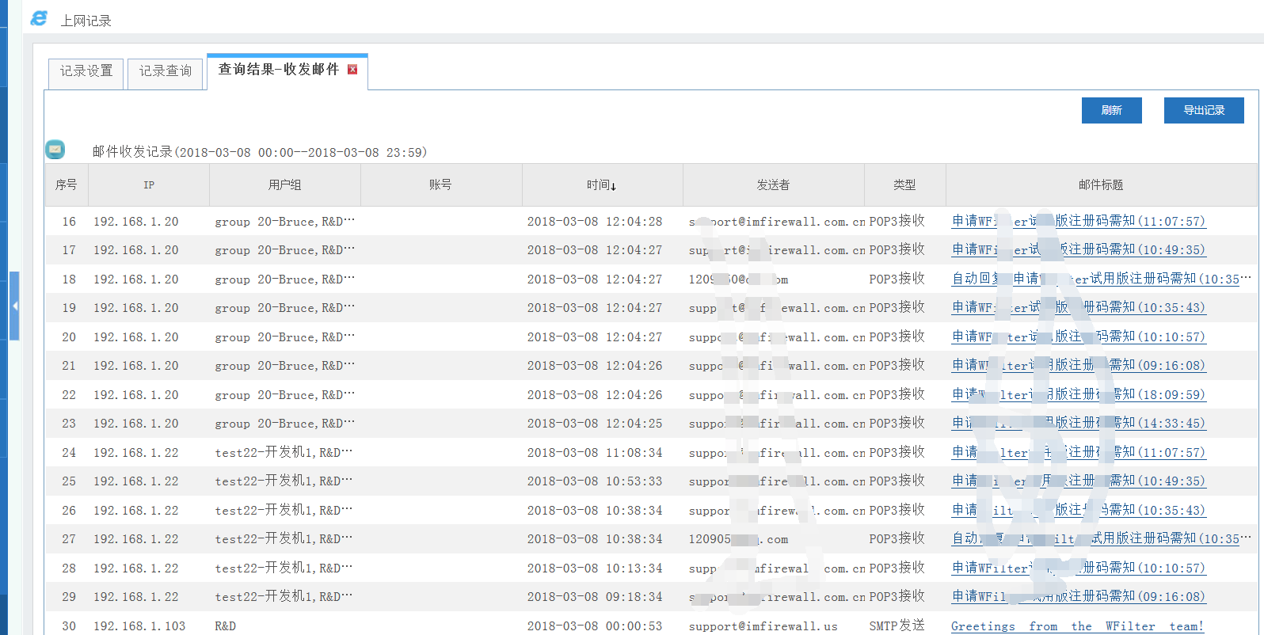Open the Greetings from the WFilter team mail
The width and height of the screenshot is (1264, 635).
click(x=1076, y=626)
